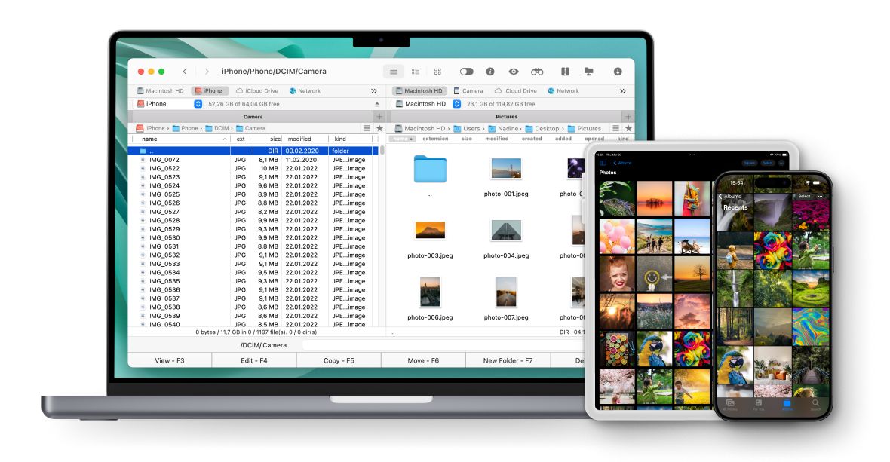This screenshot has width=890, height=462.
Task: Sort left panel by kind column
Action: (351, 139)
